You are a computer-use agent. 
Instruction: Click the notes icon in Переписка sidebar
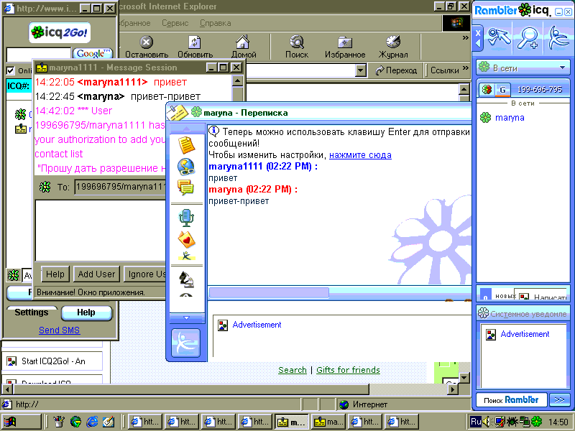point(186,145)
